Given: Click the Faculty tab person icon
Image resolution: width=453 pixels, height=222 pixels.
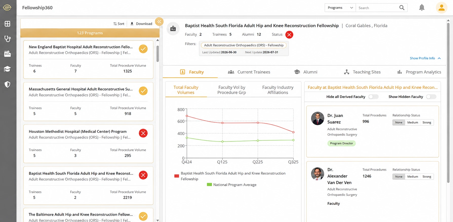Looking at the screenshot, I should (182, 72).
